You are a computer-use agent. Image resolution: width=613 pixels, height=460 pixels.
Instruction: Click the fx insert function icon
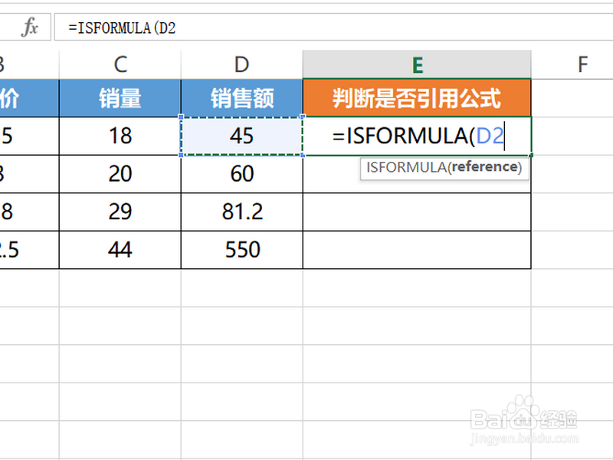[30, 28]
